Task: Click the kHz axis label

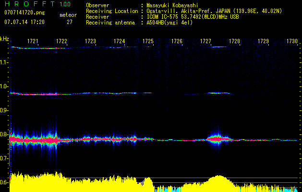Action: [x=5, y=39]
